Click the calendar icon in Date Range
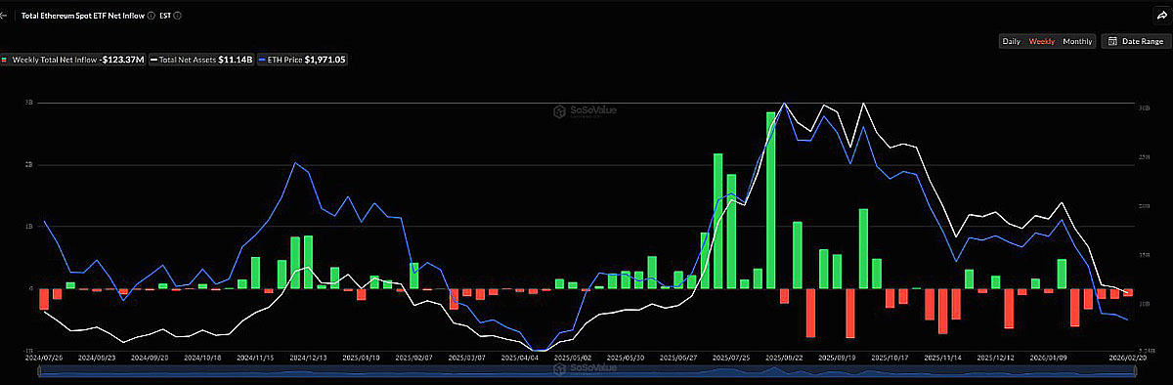This screenshot has height=385, width=1173. (x=1112, y=41)
